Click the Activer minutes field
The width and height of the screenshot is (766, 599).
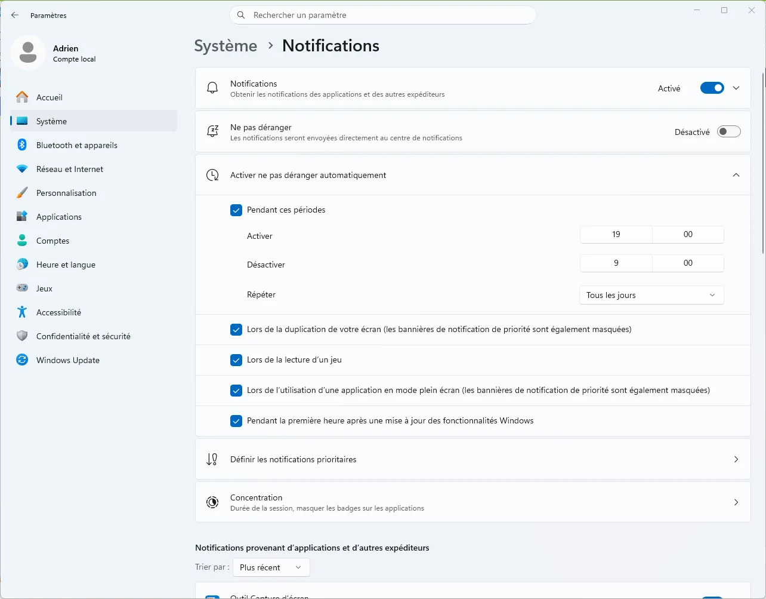pos(688,235)
